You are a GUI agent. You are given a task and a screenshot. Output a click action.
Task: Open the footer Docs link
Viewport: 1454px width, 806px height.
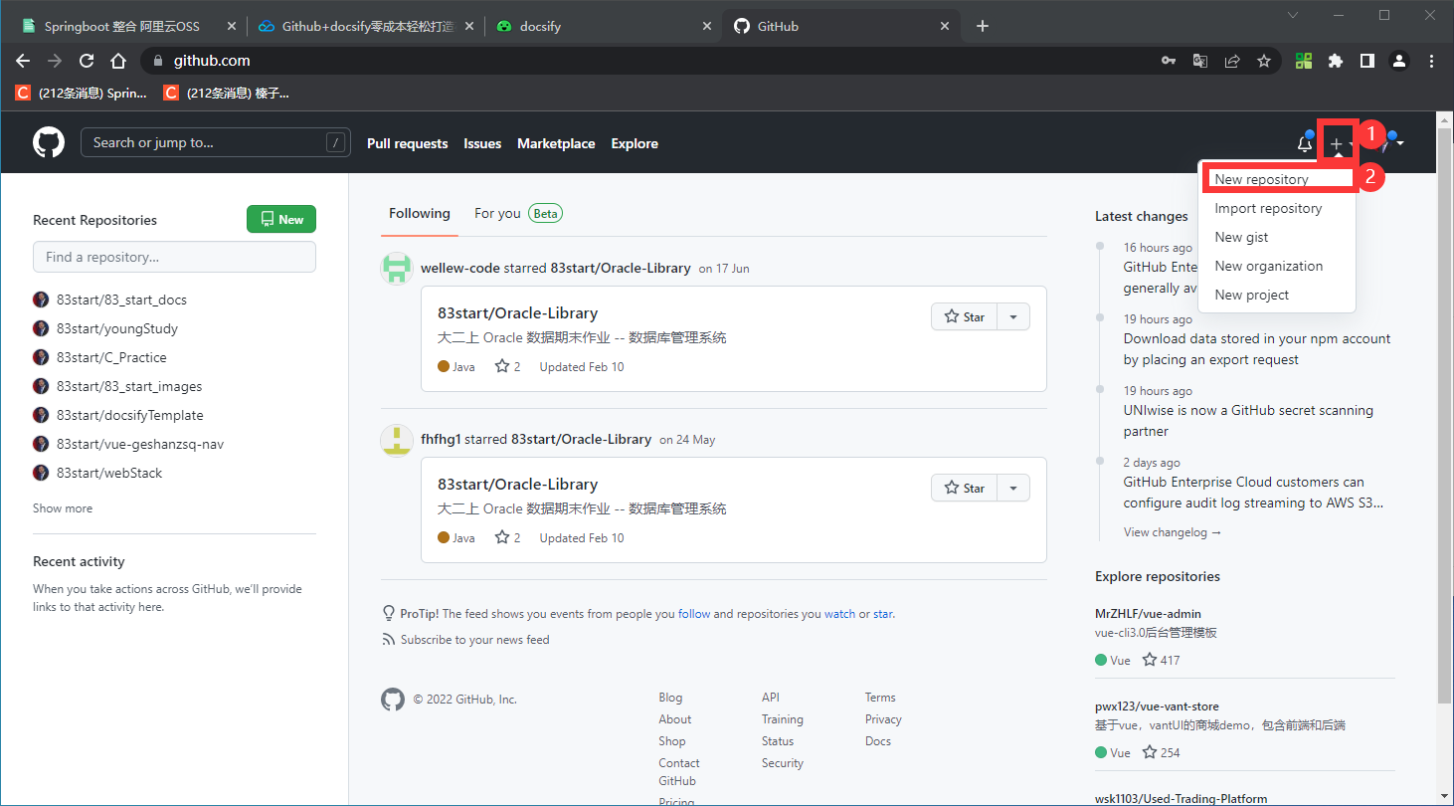pos(878,741)
